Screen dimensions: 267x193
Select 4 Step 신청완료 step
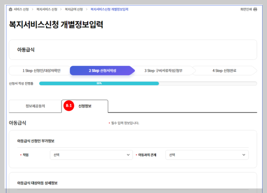click(x=224, y=71)
